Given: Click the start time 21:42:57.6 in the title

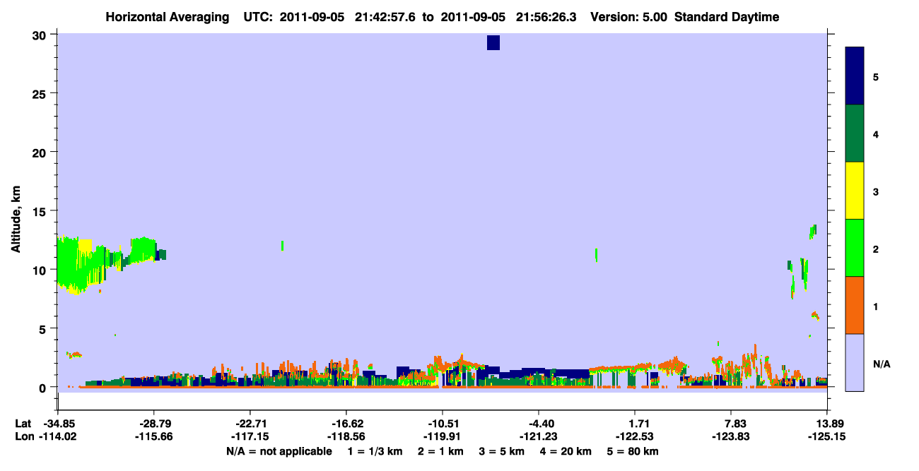Looking at the screenshot, I should click(x=385, y=17).
